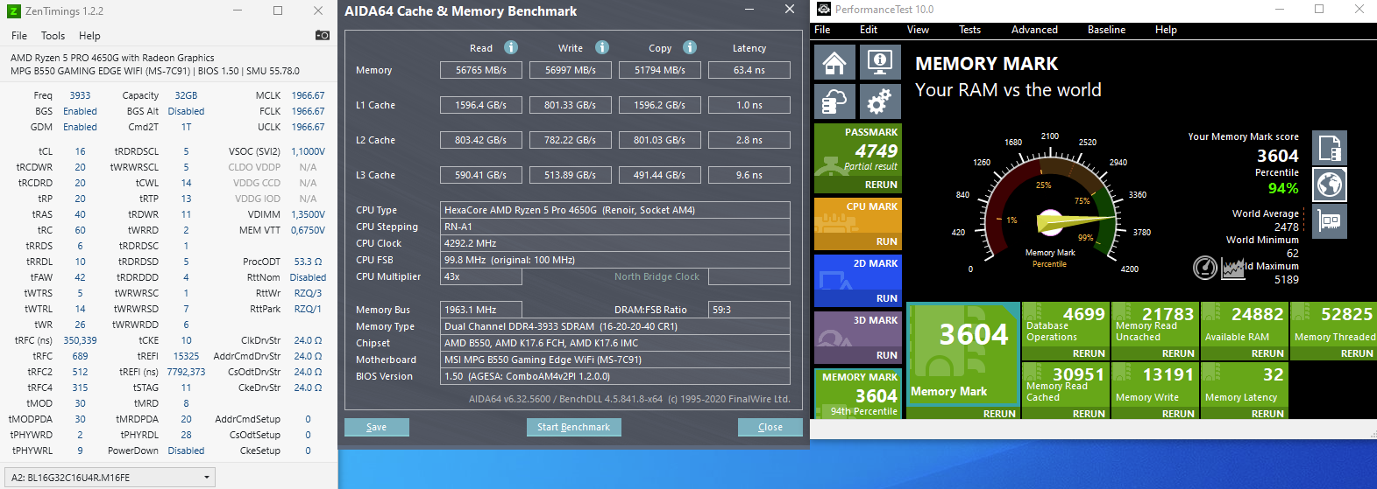Click the L2 Cache write 782.22 GB/s field
This screenshot has height=489, width=1377.
coord(571,140)
